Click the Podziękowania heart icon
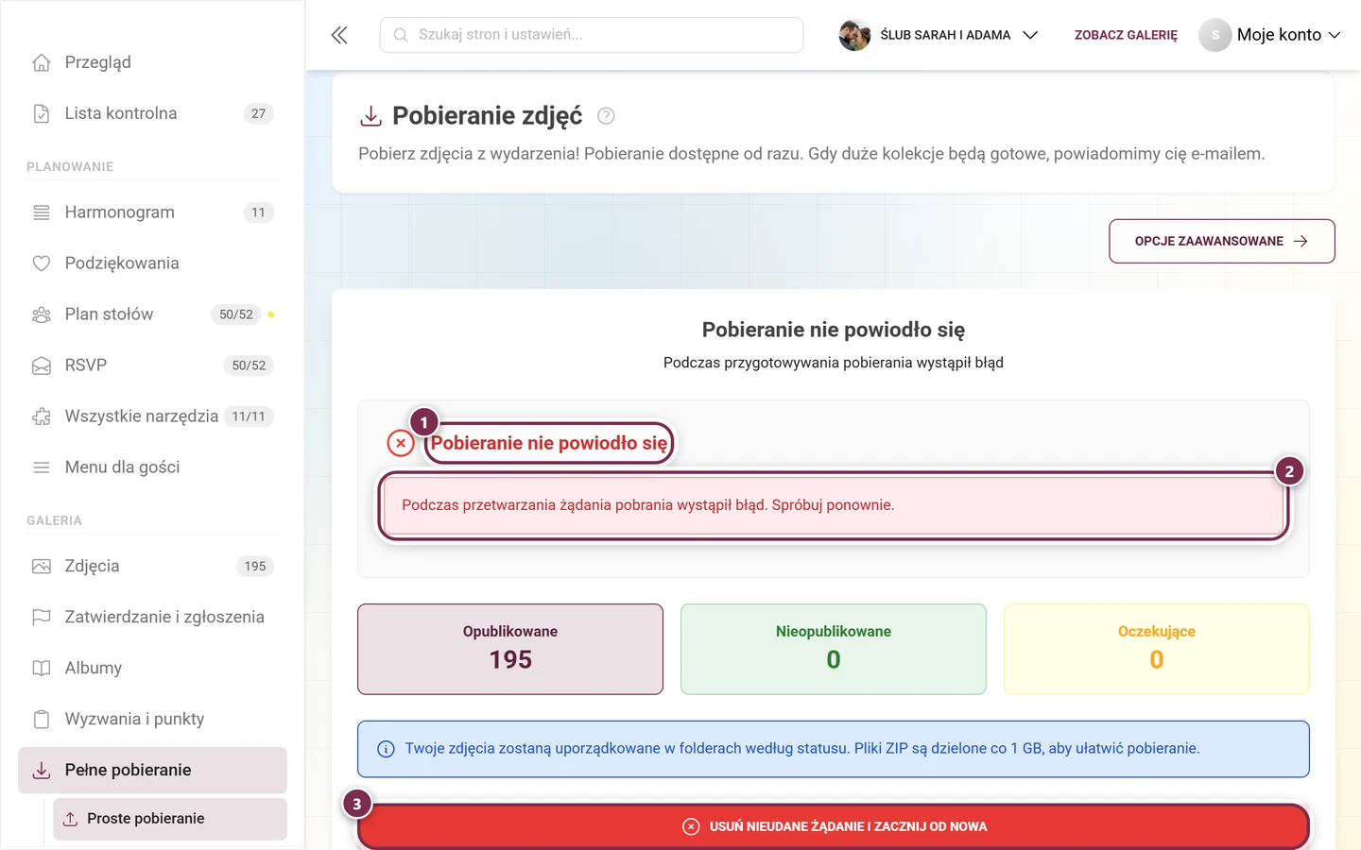The image size is (1361, 850). (x=42, y=263)
